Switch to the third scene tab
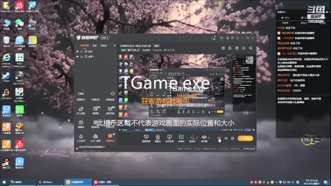This screenshot has height=186, width=331. coord(103,45)
